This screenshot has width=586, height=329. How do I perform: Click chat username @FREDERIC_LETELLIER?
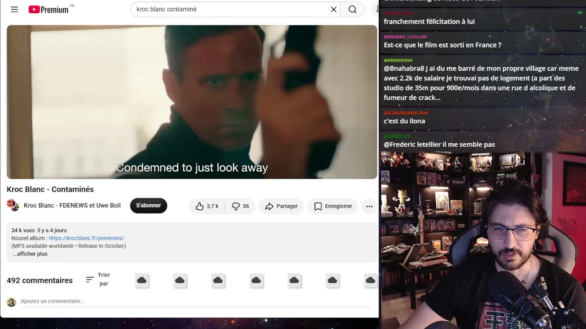click(405, 37)
